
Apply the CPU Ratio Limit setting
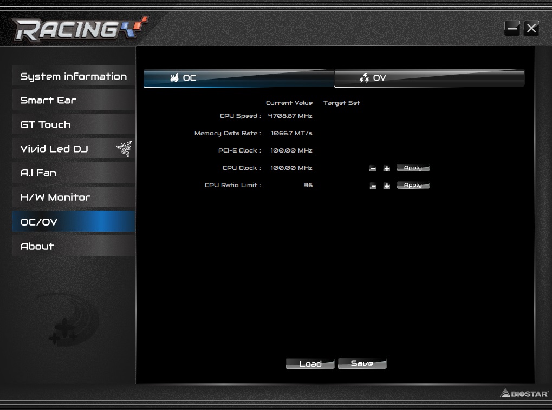[x=413, y=186]
